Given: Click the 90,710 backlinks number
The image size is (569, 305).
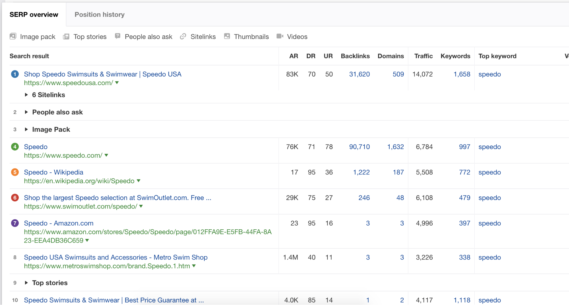Looking at the screenshot, I should tap(359, 147).
